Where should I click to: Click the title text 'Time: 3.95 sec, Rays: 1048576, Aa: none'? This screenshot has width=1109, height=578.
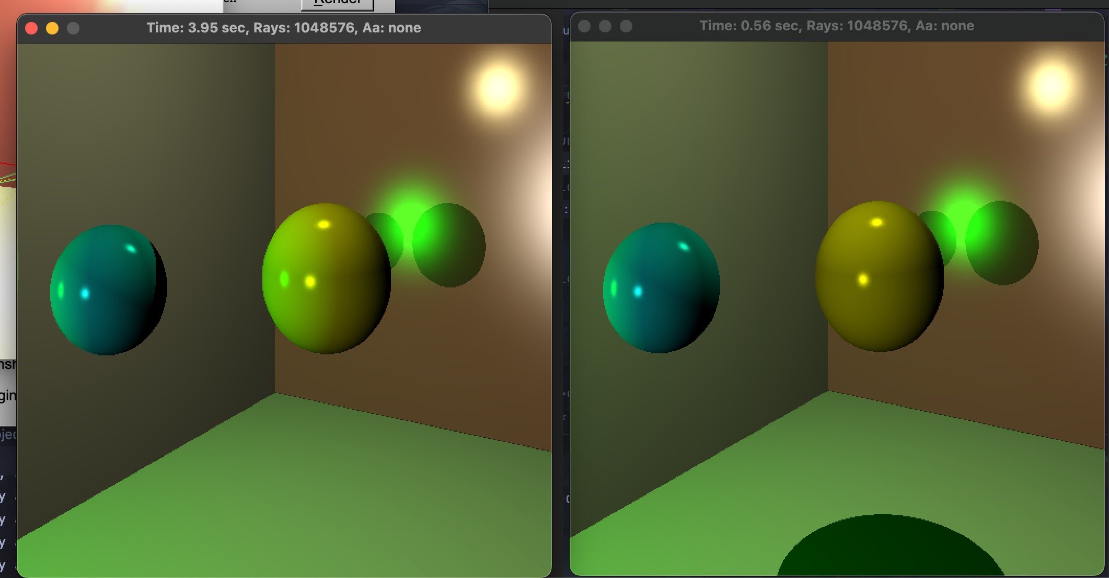tap(284, 28)
